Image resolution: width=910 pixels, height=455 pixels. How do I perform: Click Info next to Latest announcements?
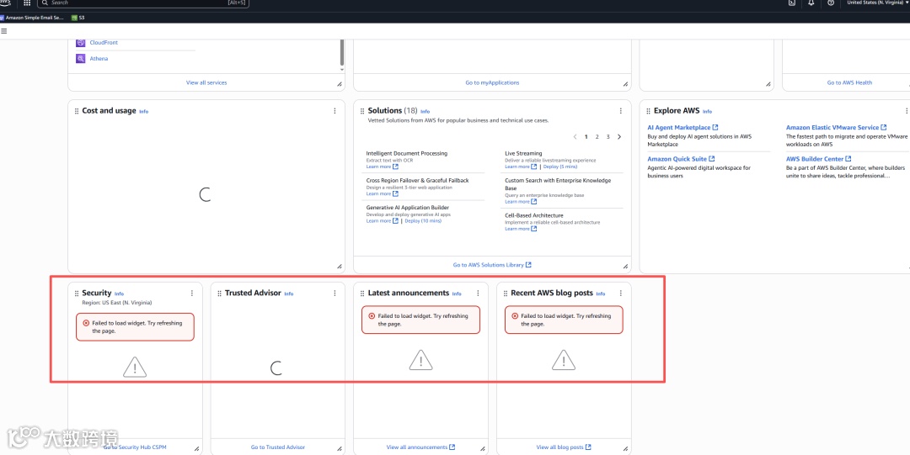[x=457, y=294]
